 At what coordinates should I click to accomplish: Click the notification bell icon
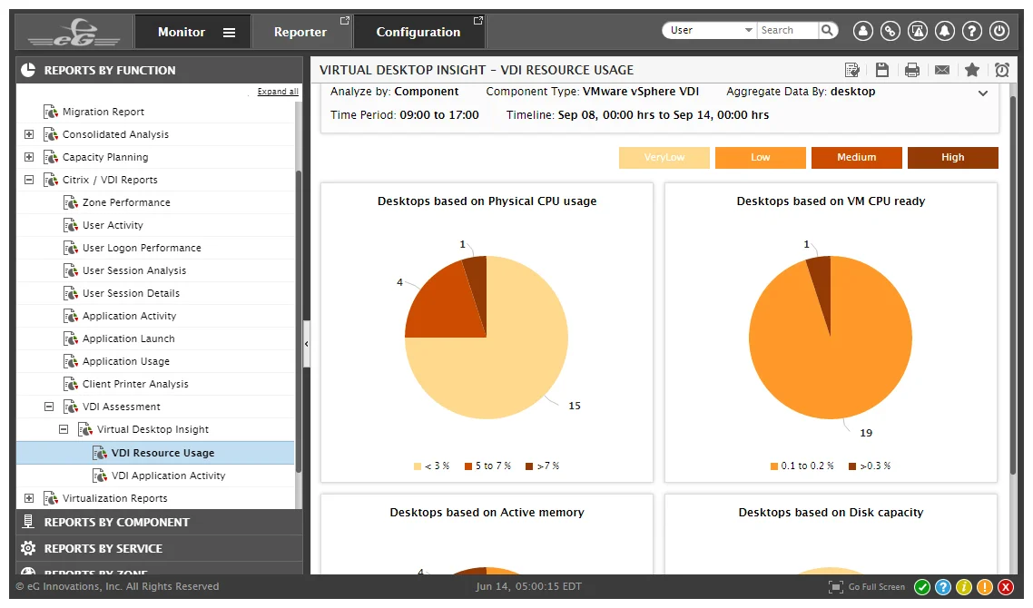tap(945, 30)
